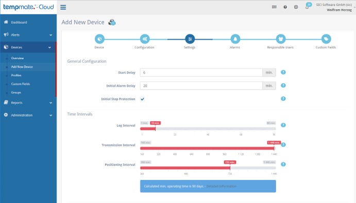Show help for Initial Stop Protection
The width and height of the screenshot is (356, 203).
tap(283, 99)
